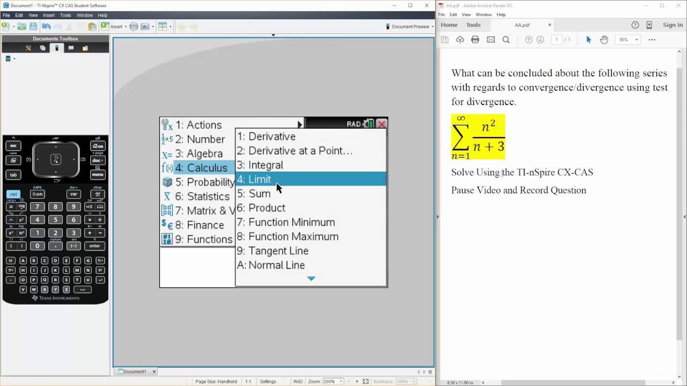Open the folder icon in TI-Nspire toolbar
Viewport: 687px width, 386px height.
coord(22,26)
